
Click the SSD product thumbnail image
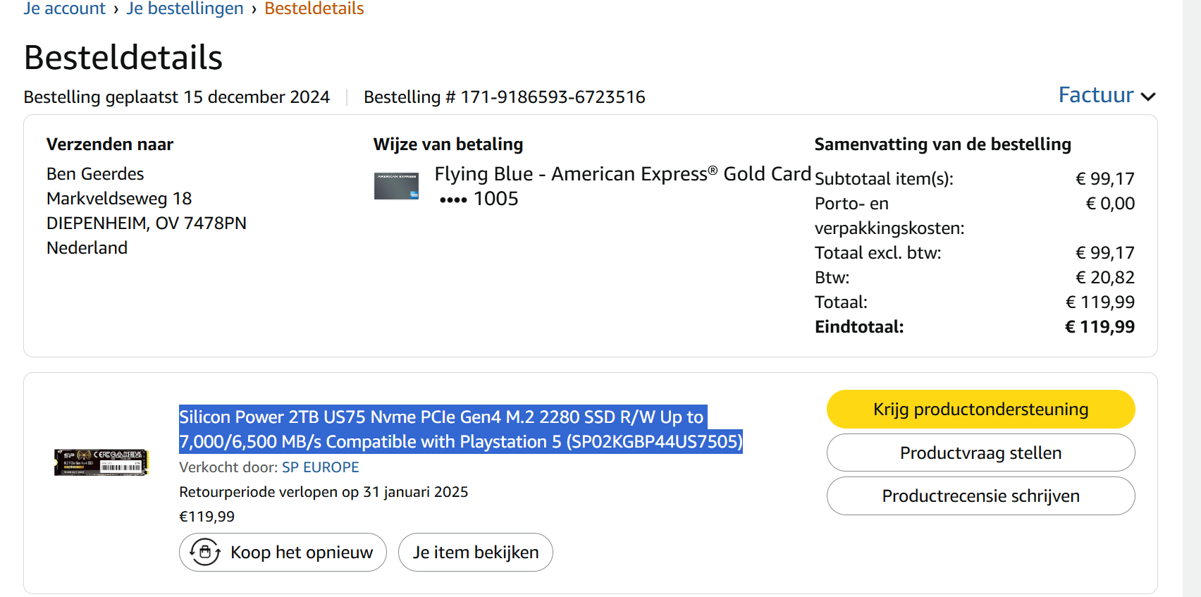[x=101, y=462]
